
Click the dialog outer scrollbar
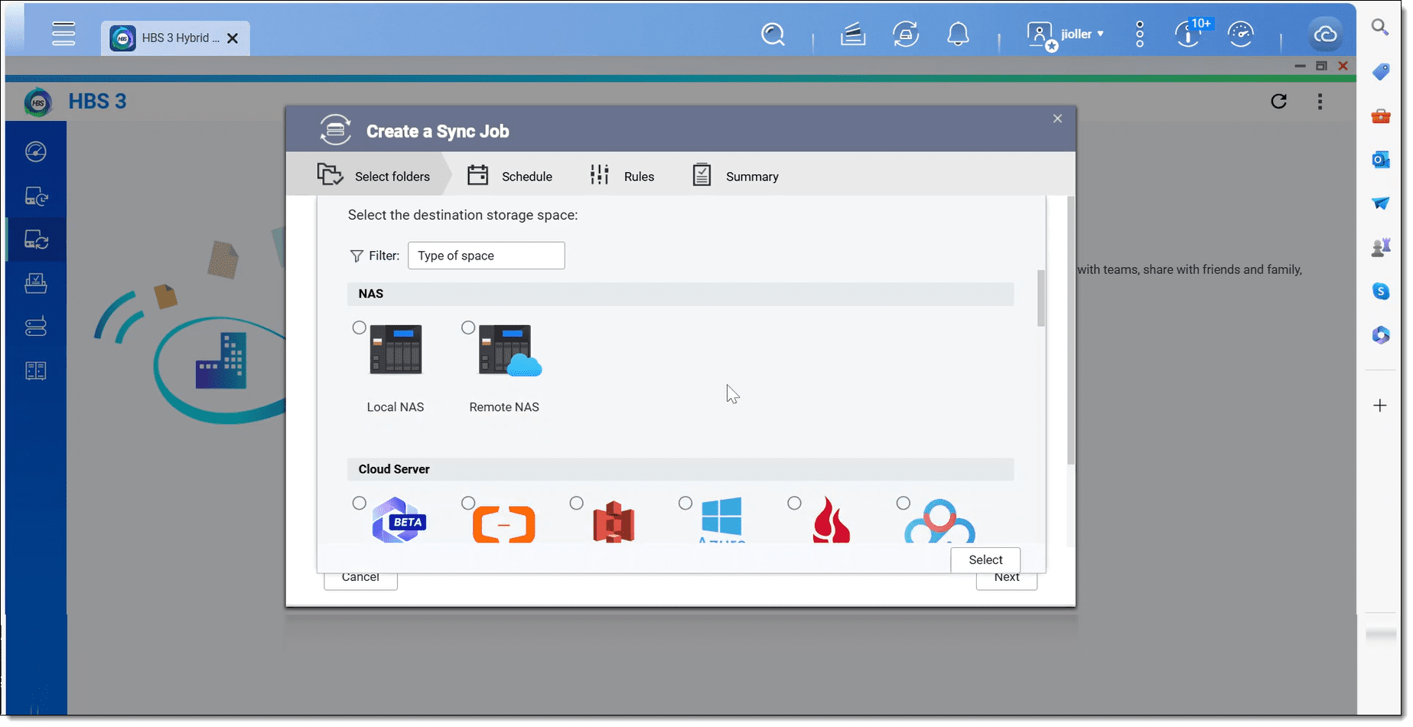tap(1071, 330)
